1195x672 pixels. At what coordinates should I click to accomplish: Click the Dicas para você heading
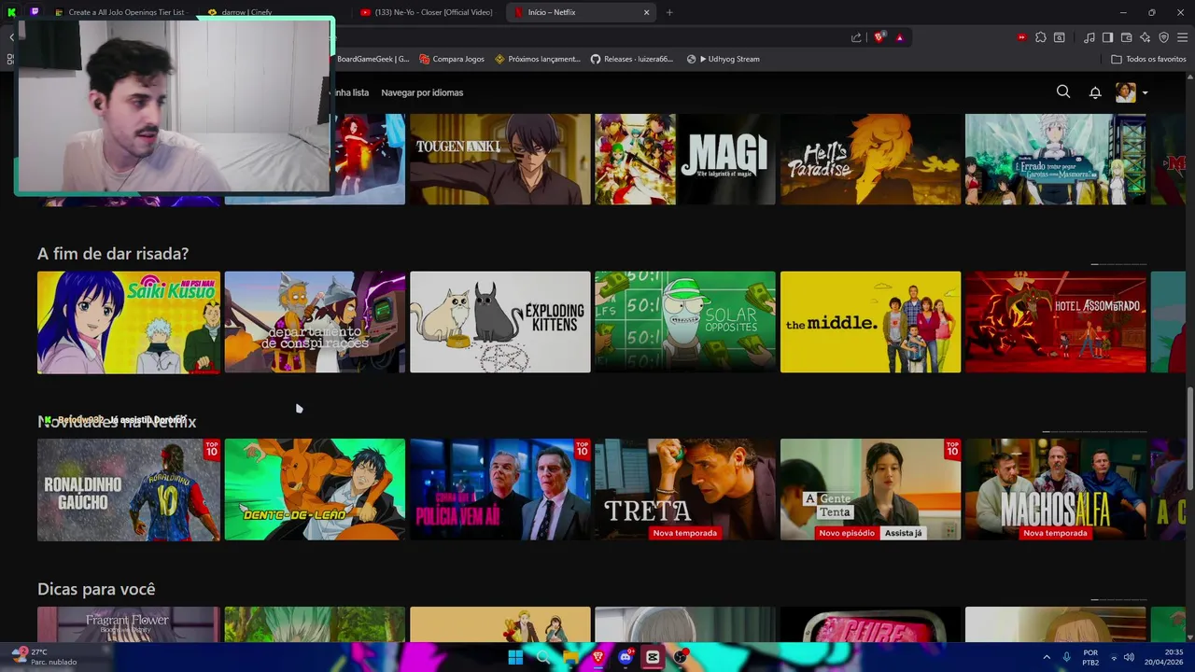[x=96, y=589]
